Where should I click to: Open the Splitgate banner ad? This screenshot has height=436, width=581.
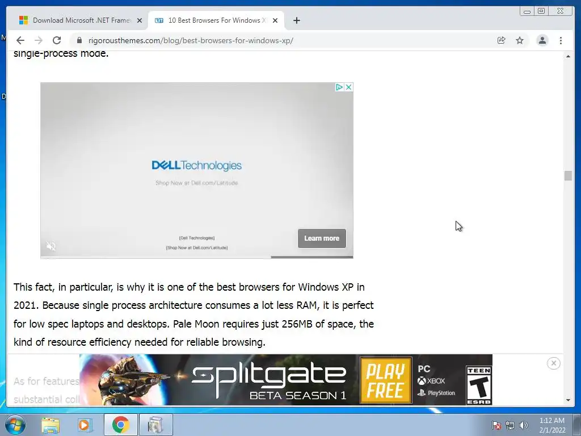(286, 380)
